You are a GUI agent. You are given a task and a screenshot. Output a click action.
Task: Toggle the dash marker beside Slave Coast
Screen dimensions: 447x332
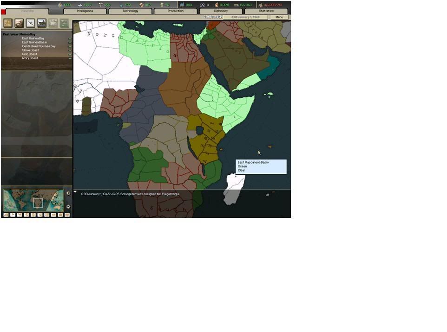point(70,51)
